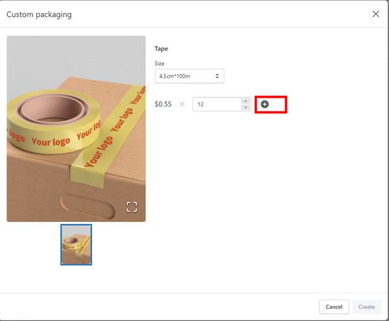Click the Size field label
This screenshot has height=321, width=389.
pos(159,63)
